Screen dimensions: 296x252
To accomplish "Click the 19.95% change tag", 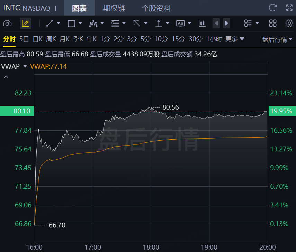I will [282, 111].
